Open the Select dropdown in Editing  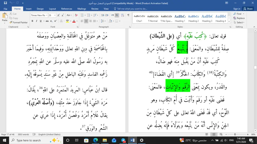coord(239,22)
